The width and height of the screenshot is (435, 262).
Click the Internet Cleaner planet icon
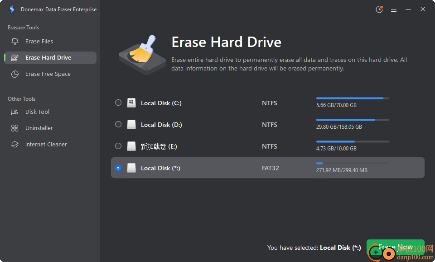pyautogui.click(x=14, y=145)
